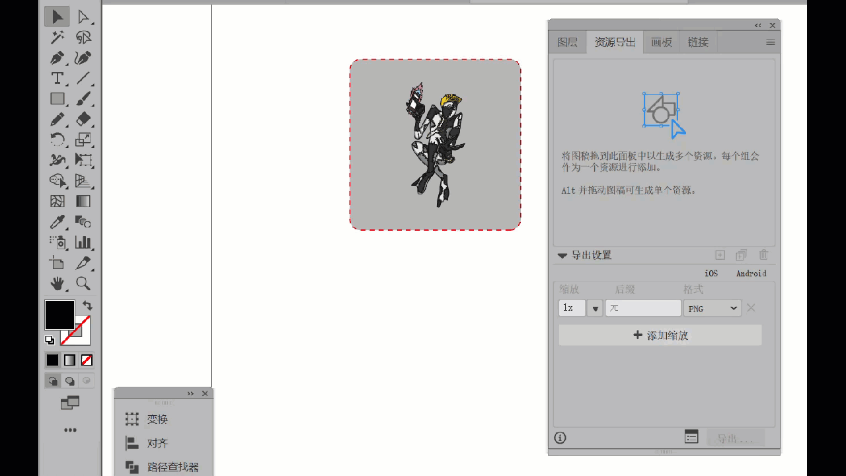Switch to the 图层 tab
Image resolution: width=846 pixels, height=476 pixels.
pyautogui.click(x=568, y=42)
